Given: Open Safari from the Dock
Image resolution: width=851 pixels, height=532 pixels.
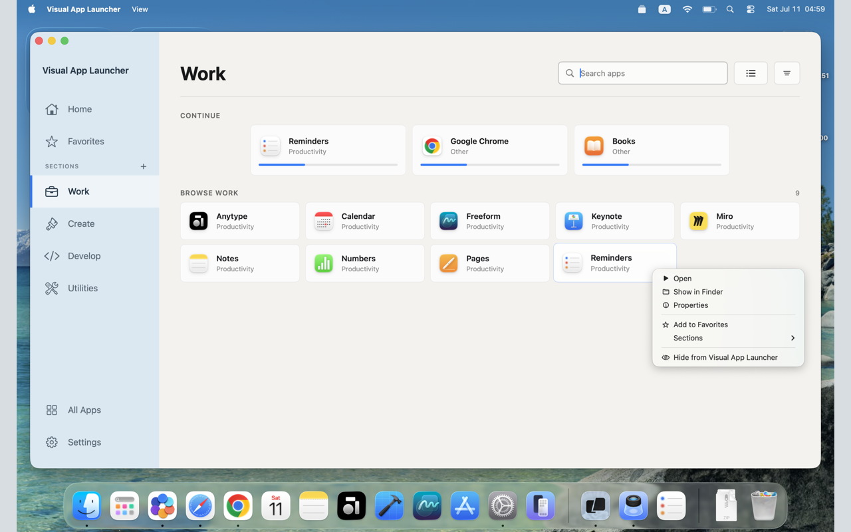Looking at the screenshot, I should click(200, 506).
